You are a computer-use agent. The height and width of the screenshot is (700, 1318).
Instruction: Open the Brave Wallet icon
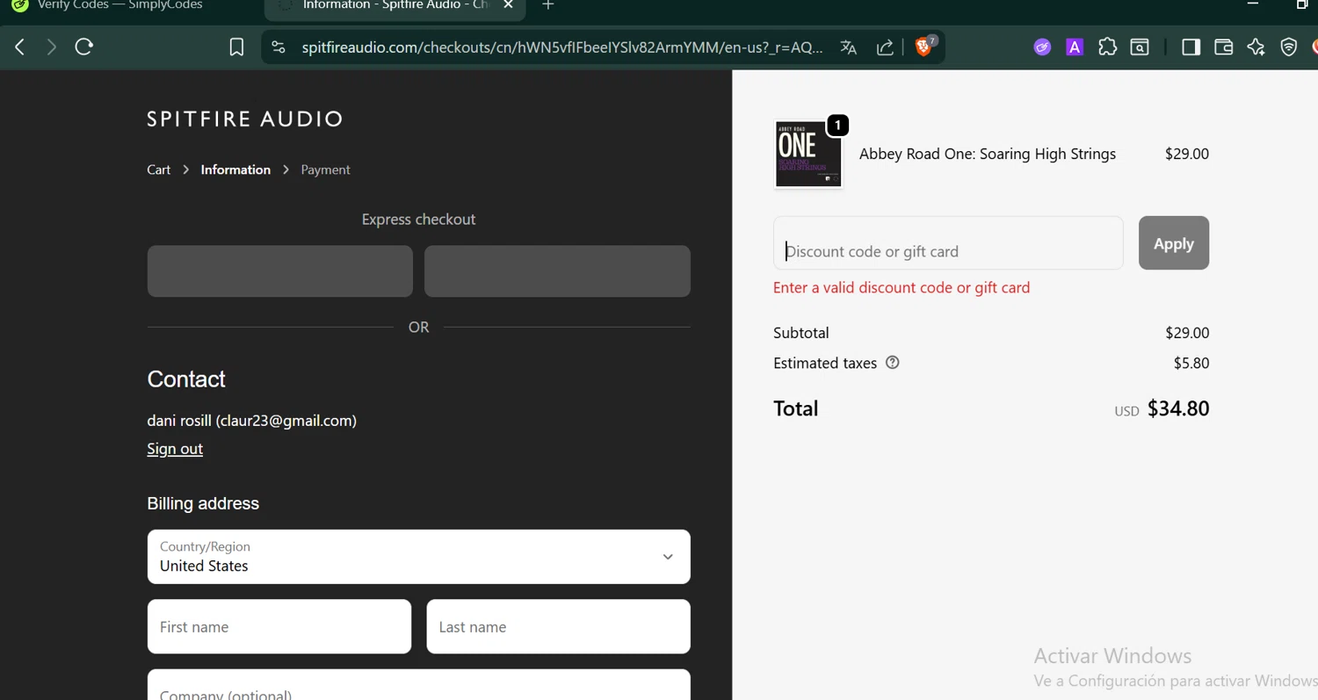[1223, 47]
